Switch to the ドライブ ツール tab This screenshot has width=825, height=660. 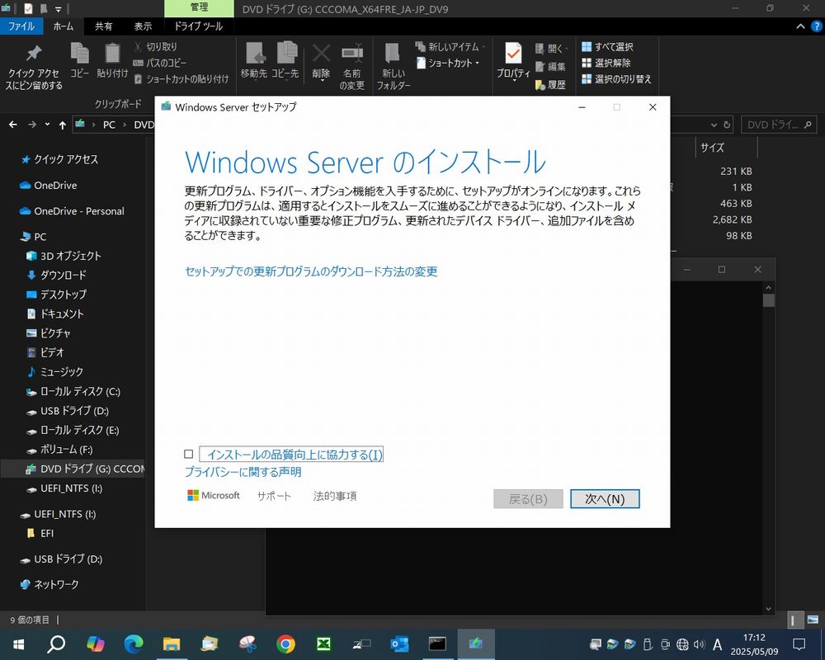coord(198,26)
